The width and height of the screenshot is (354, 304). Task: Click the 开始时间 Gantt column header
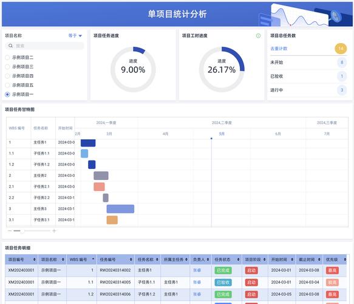click(x=65, y=128)
